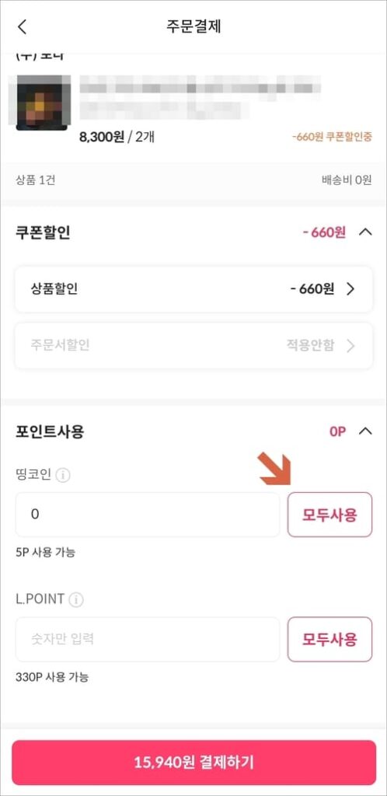The height and width of the screenshot is (796, 387).
Task: Open 주문서할인 options arrow
Action: point(350,346)
